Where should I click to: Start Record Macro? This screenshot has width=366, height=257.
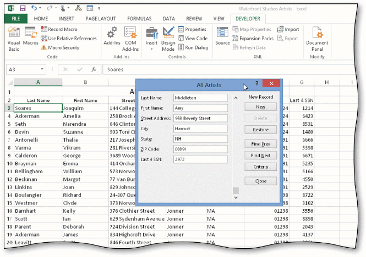tap(59, 29)
